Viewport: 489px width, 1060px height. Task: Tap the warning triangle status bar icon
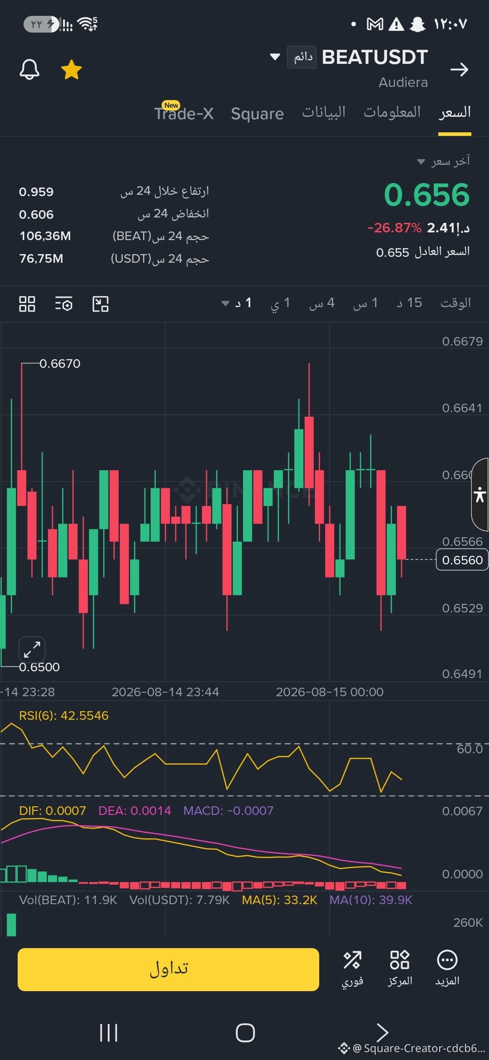coord(396,24)
